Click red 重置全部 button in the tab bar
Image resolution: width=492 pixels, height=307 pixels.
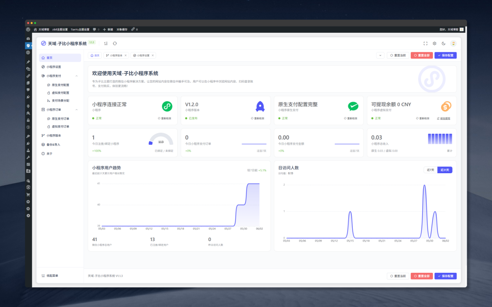(x=422, y=55)
